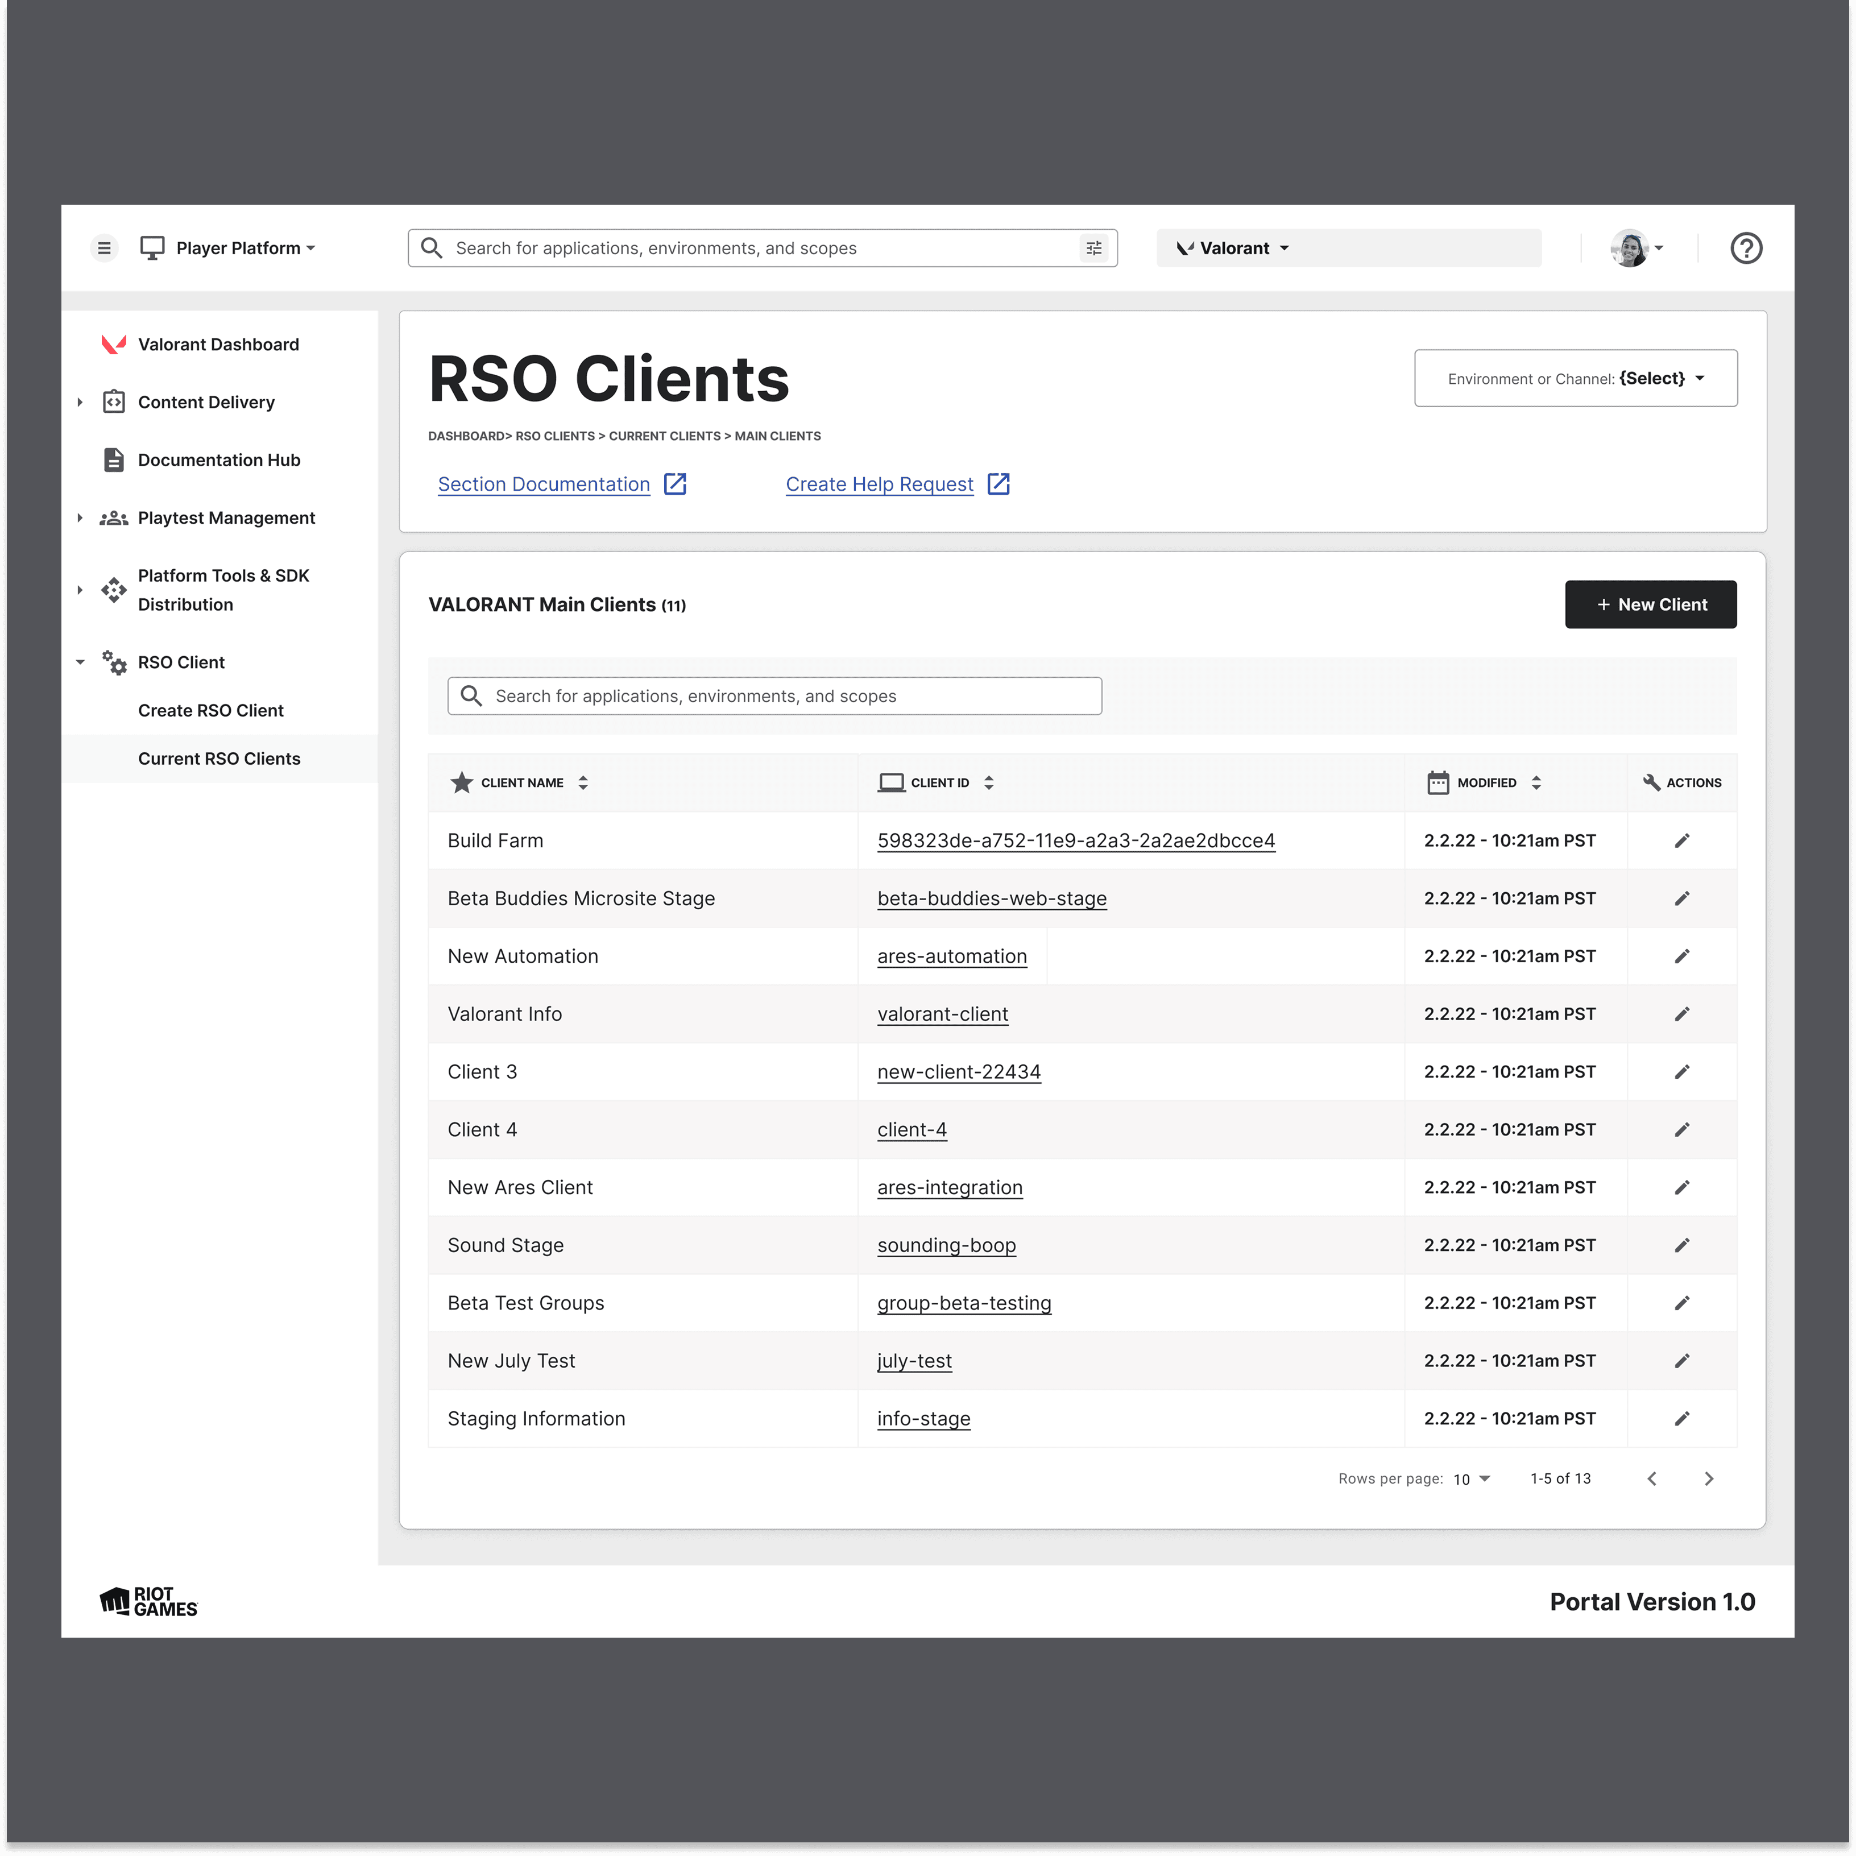Sort table by Client Name
Screen dimensions: 1856x1856
[582, 783]
